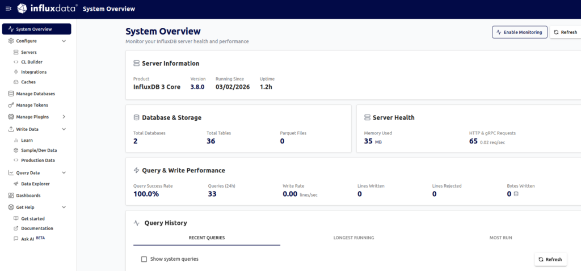The width and height of the screenshot is (581, 271).
Task: Collapse the sidebar with the hamburger icon
Action: (x=8, y=9)
